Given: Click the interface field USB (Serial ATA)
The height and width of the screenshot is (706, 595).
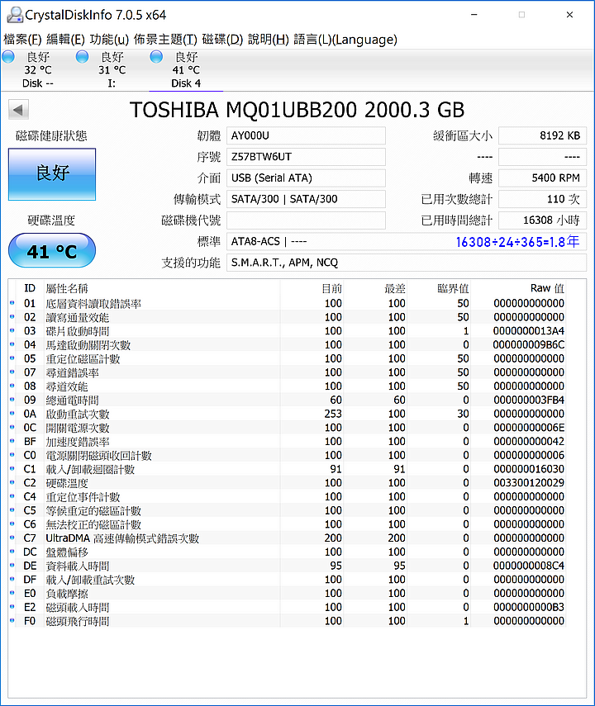Looking at the screenshot, I should click(306, 178).
